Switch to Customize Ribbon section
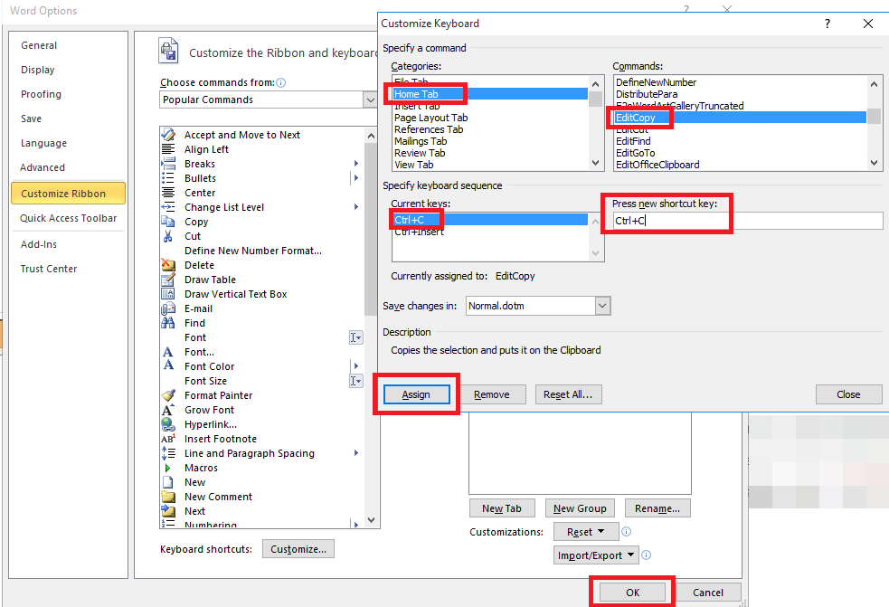 tap(63, 194)
